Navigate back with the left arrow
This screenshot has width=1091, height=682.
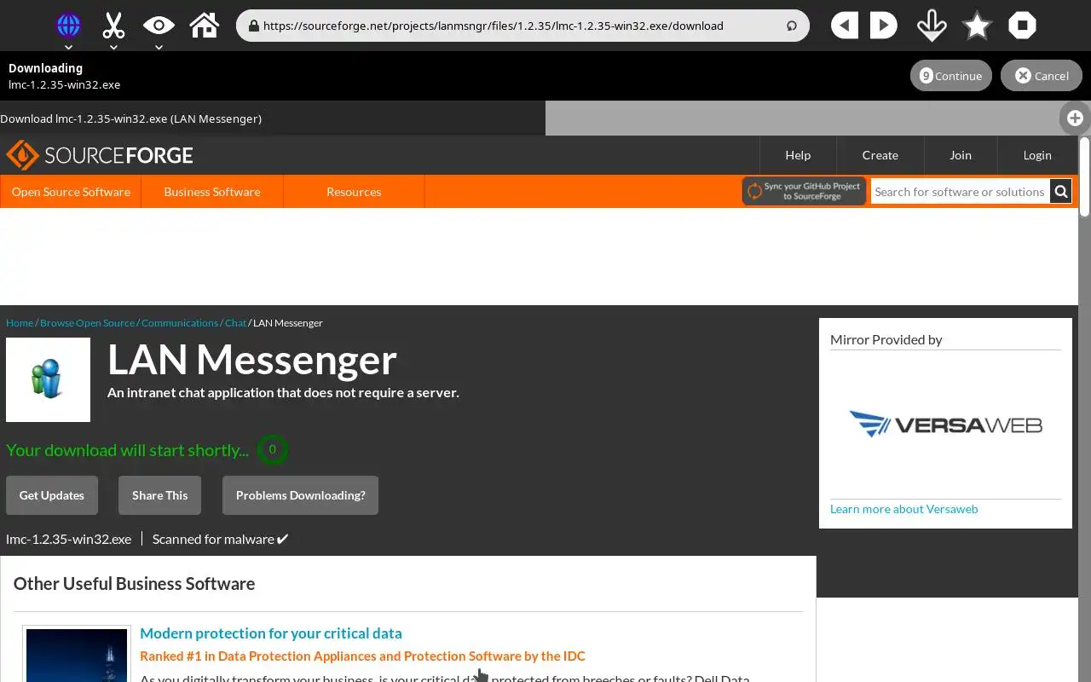click(844, 26)
